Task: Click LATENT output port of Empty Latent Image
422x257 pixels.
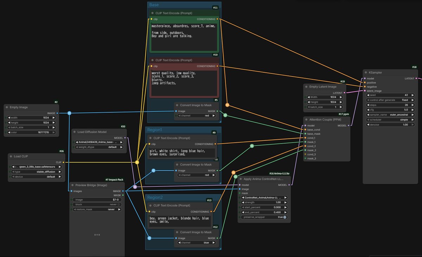Action: (344, 93)
